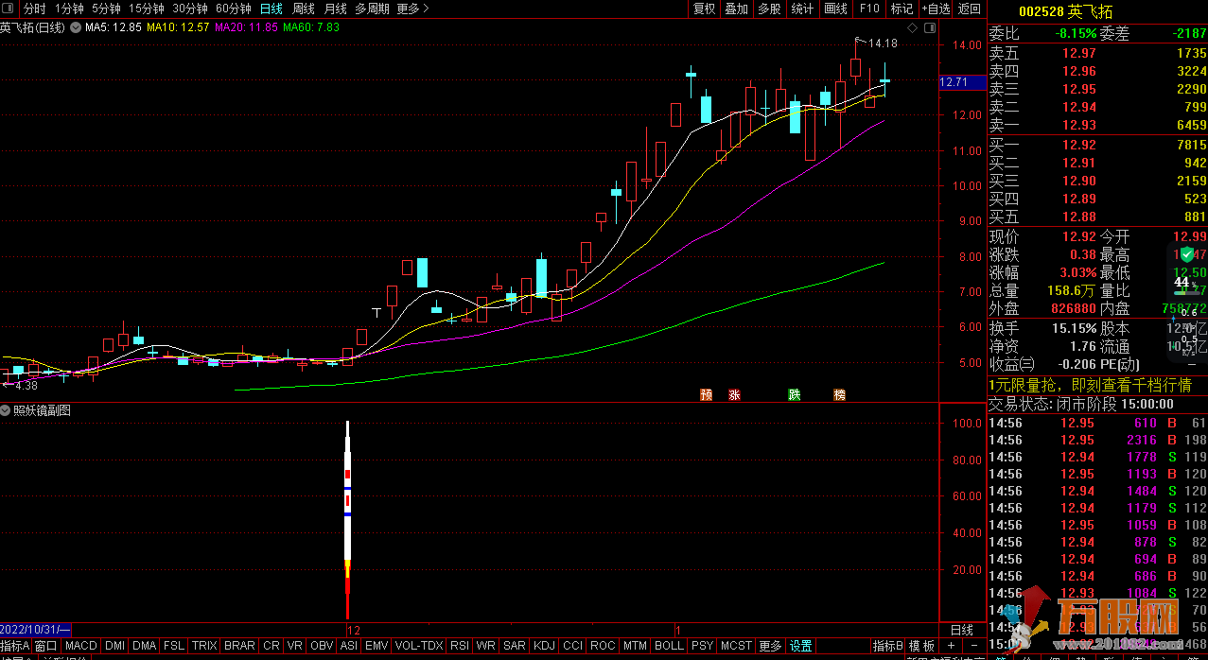Switch to the 15分钟 period
The width and height of the screenshot is (1208, 660).
click(147, 9)
